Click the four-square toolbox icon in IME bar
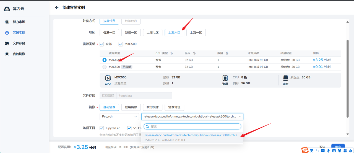The height and width of the screenshot is (153, 354). [345, 151]
